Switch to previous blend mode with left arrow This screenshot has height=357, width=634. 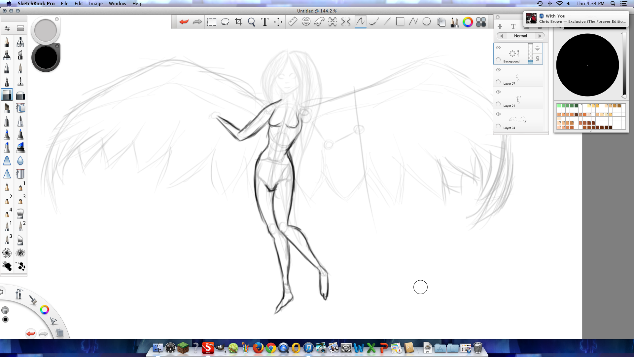502,36
